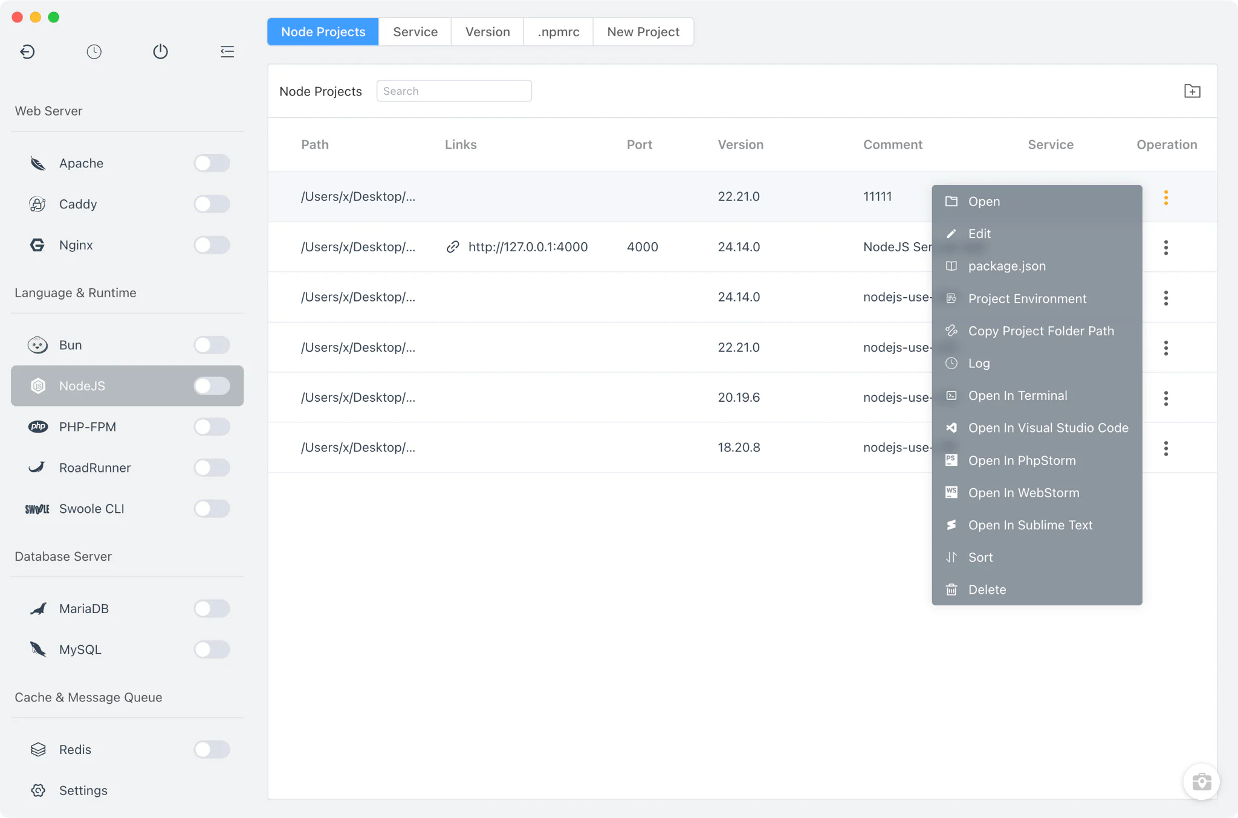
Task: Click the back/exit arrow icon in sidebar header
Action: (27, 51)
